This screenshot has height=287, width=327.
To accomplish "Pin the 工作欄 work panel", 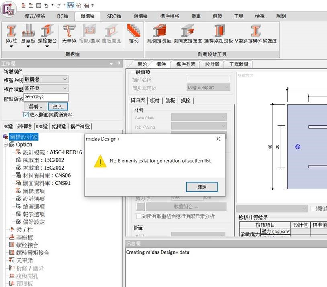I will coord(119,64).
